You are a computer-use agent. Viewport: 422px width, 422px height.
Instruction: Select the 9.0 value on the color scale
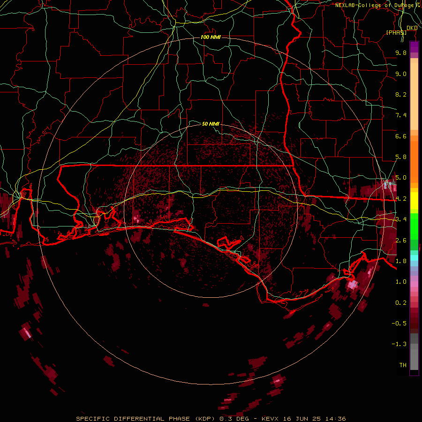tap(401, 74)
